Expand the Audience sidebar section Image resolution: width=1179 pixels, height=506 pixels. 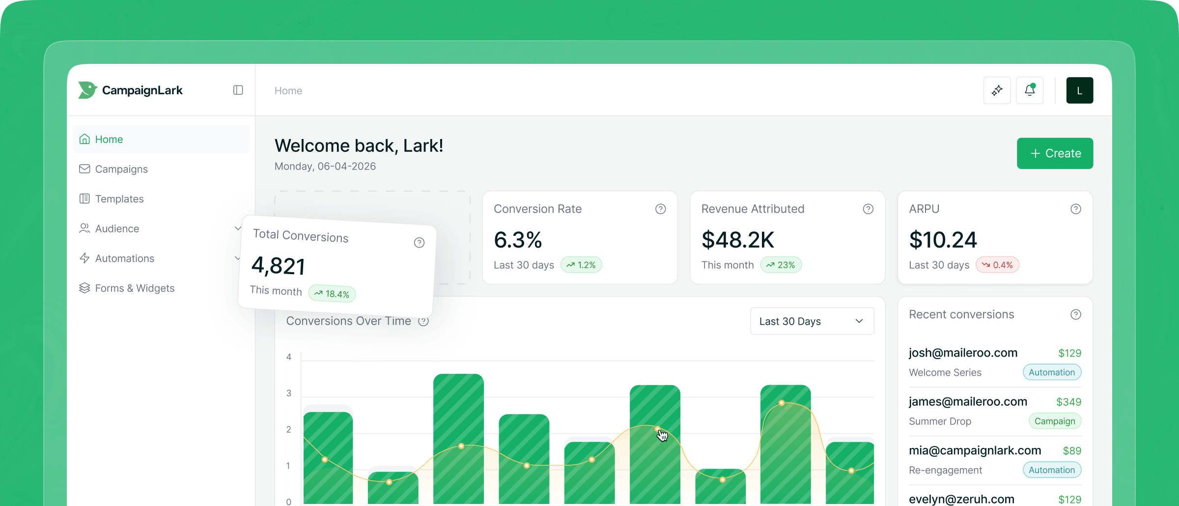pyautogui.click(x=238, y=228)
